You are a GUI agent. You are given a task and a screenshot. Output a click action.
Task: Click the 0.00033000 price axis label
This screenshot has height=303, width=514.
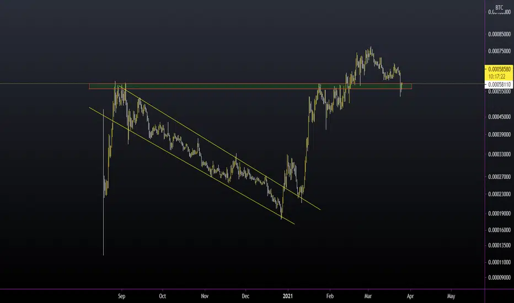tap(499, 154)
